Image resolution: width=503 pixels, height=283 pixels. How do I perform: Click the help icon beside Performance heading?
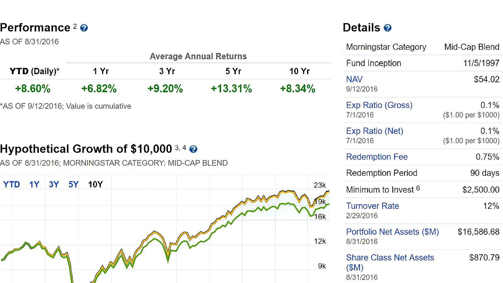[84, 28]
